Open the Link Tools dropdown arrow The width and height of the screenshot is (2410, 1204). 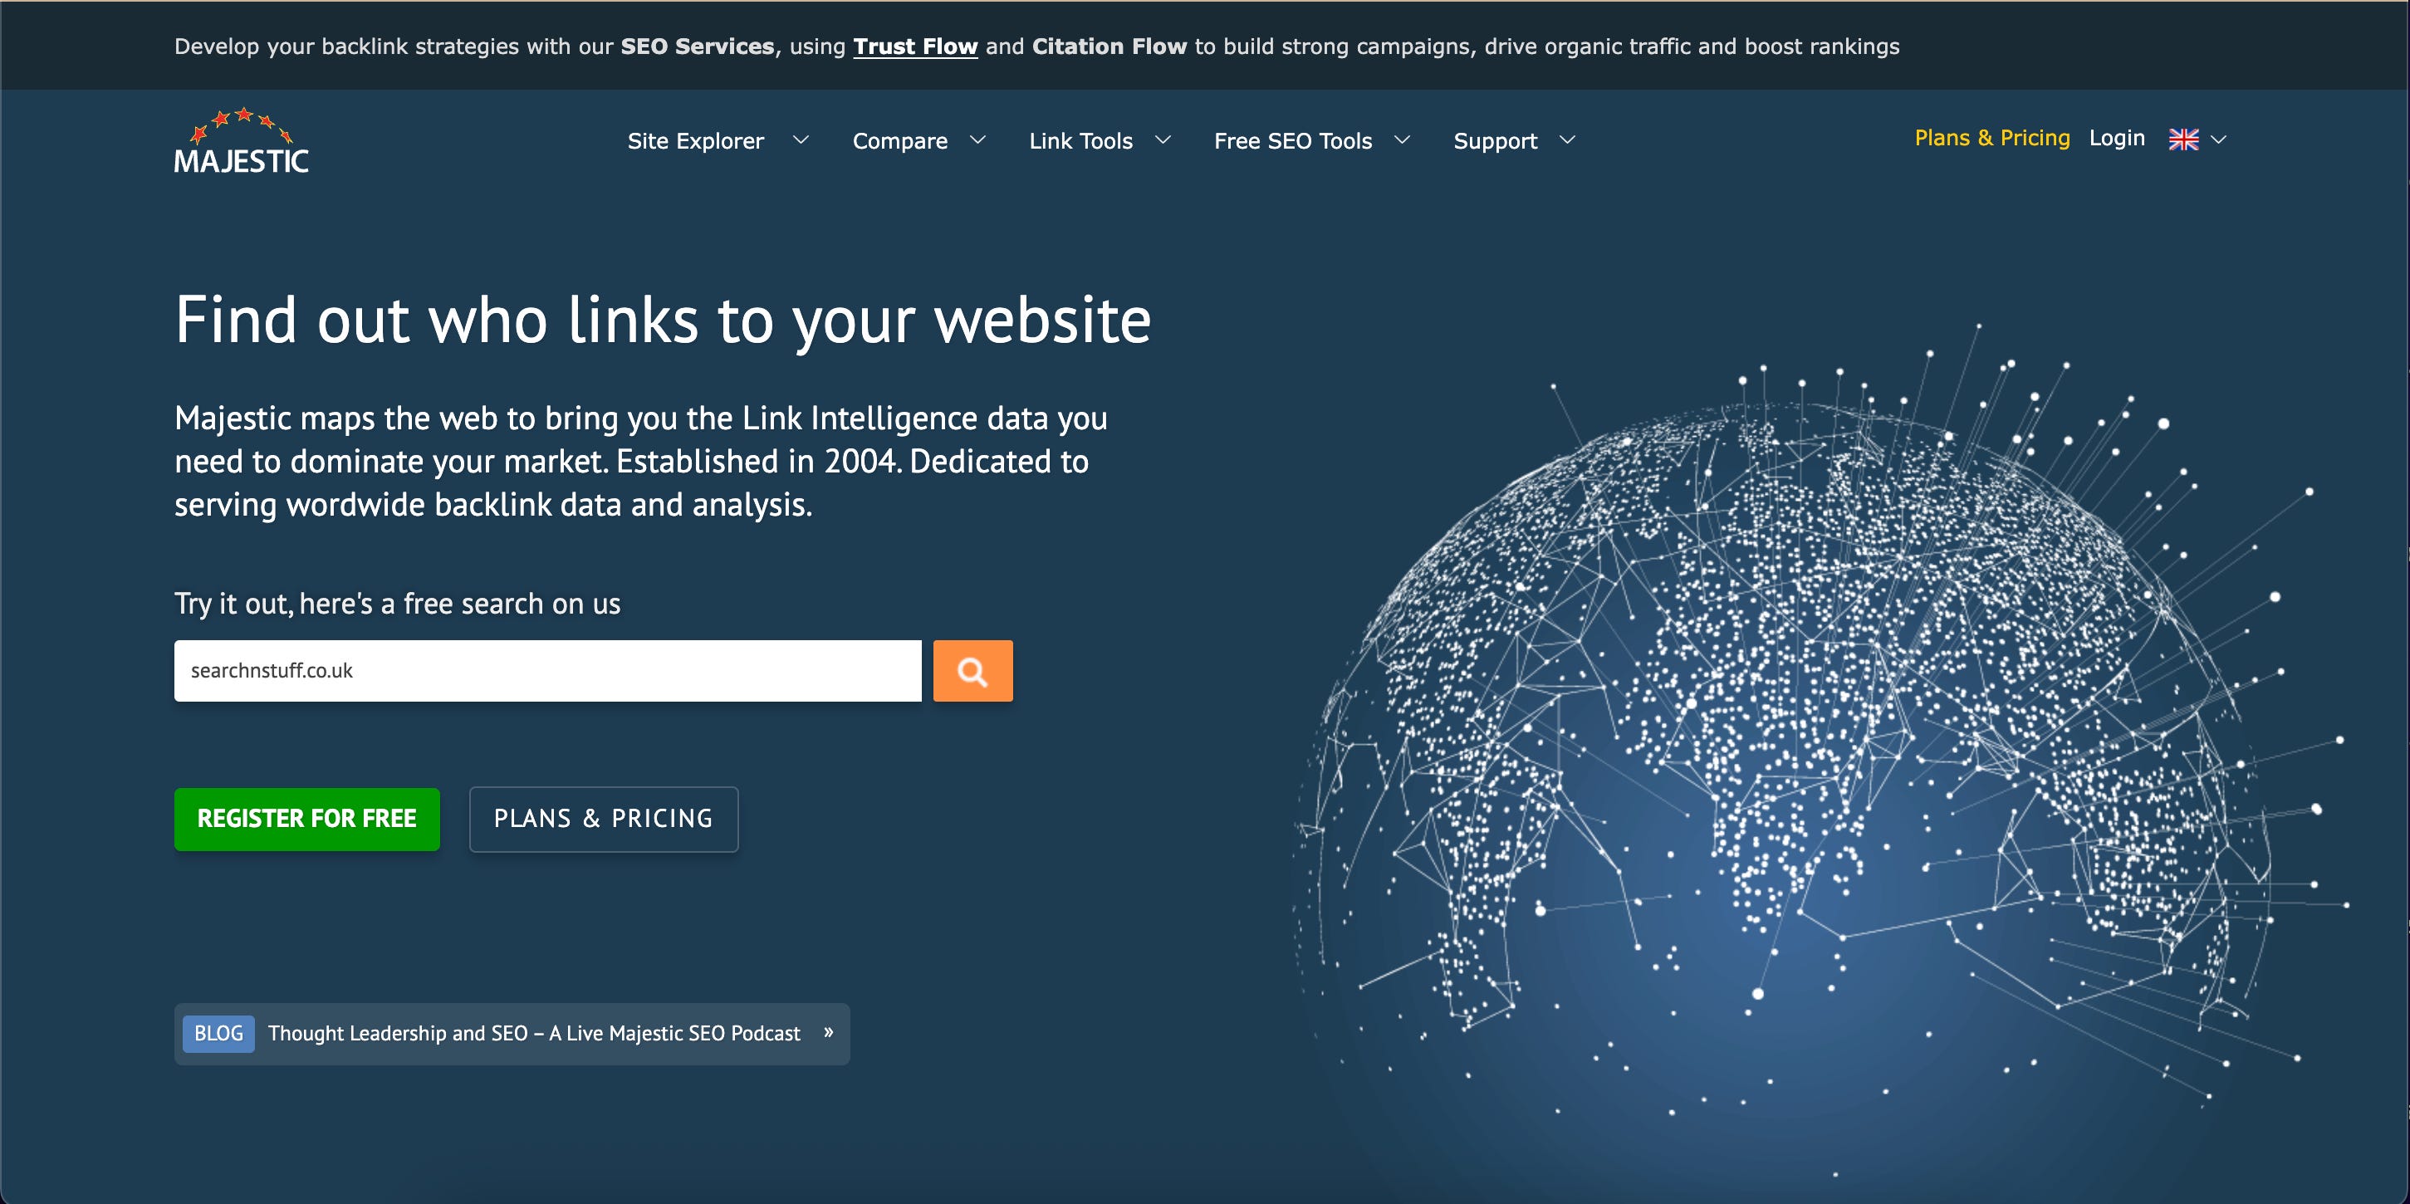tap(1163, 140)
